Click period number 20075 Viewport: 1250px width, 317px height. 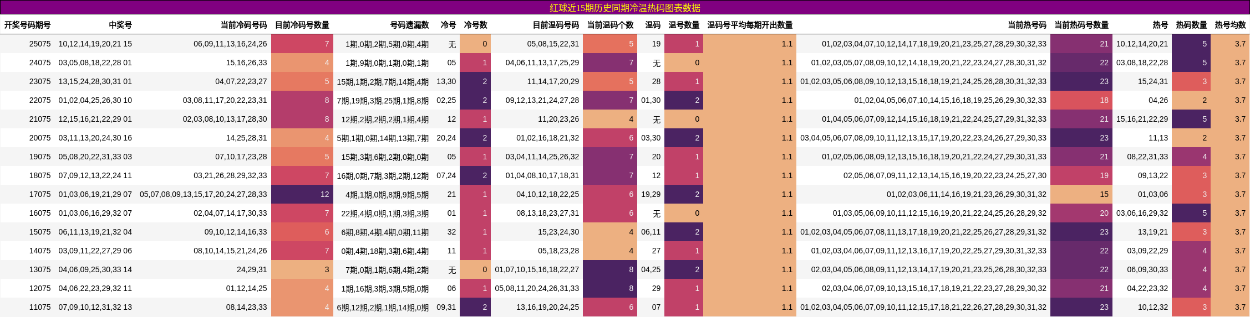40,138
